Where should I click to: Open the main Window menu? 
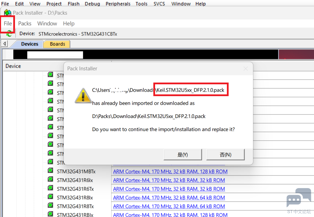(181, 3)
